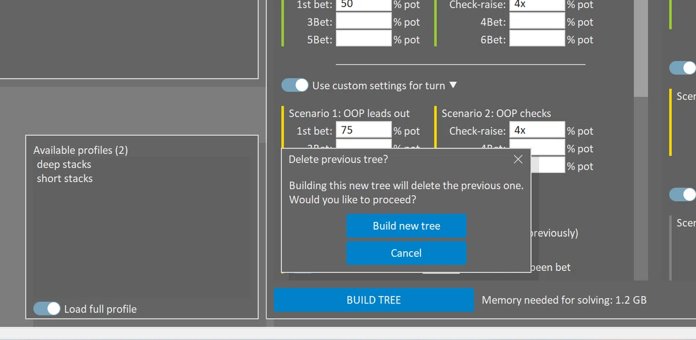The width and height of the screenshot is (696, 340).
Task: Focus the Check-raise field under Scenario 2
Action: (537, 131)
